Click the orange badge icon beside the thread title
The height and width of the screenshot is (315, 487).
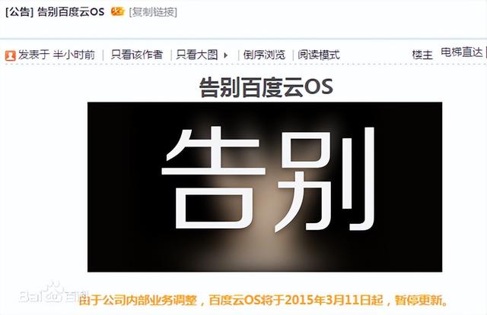[x=118, y=12]
